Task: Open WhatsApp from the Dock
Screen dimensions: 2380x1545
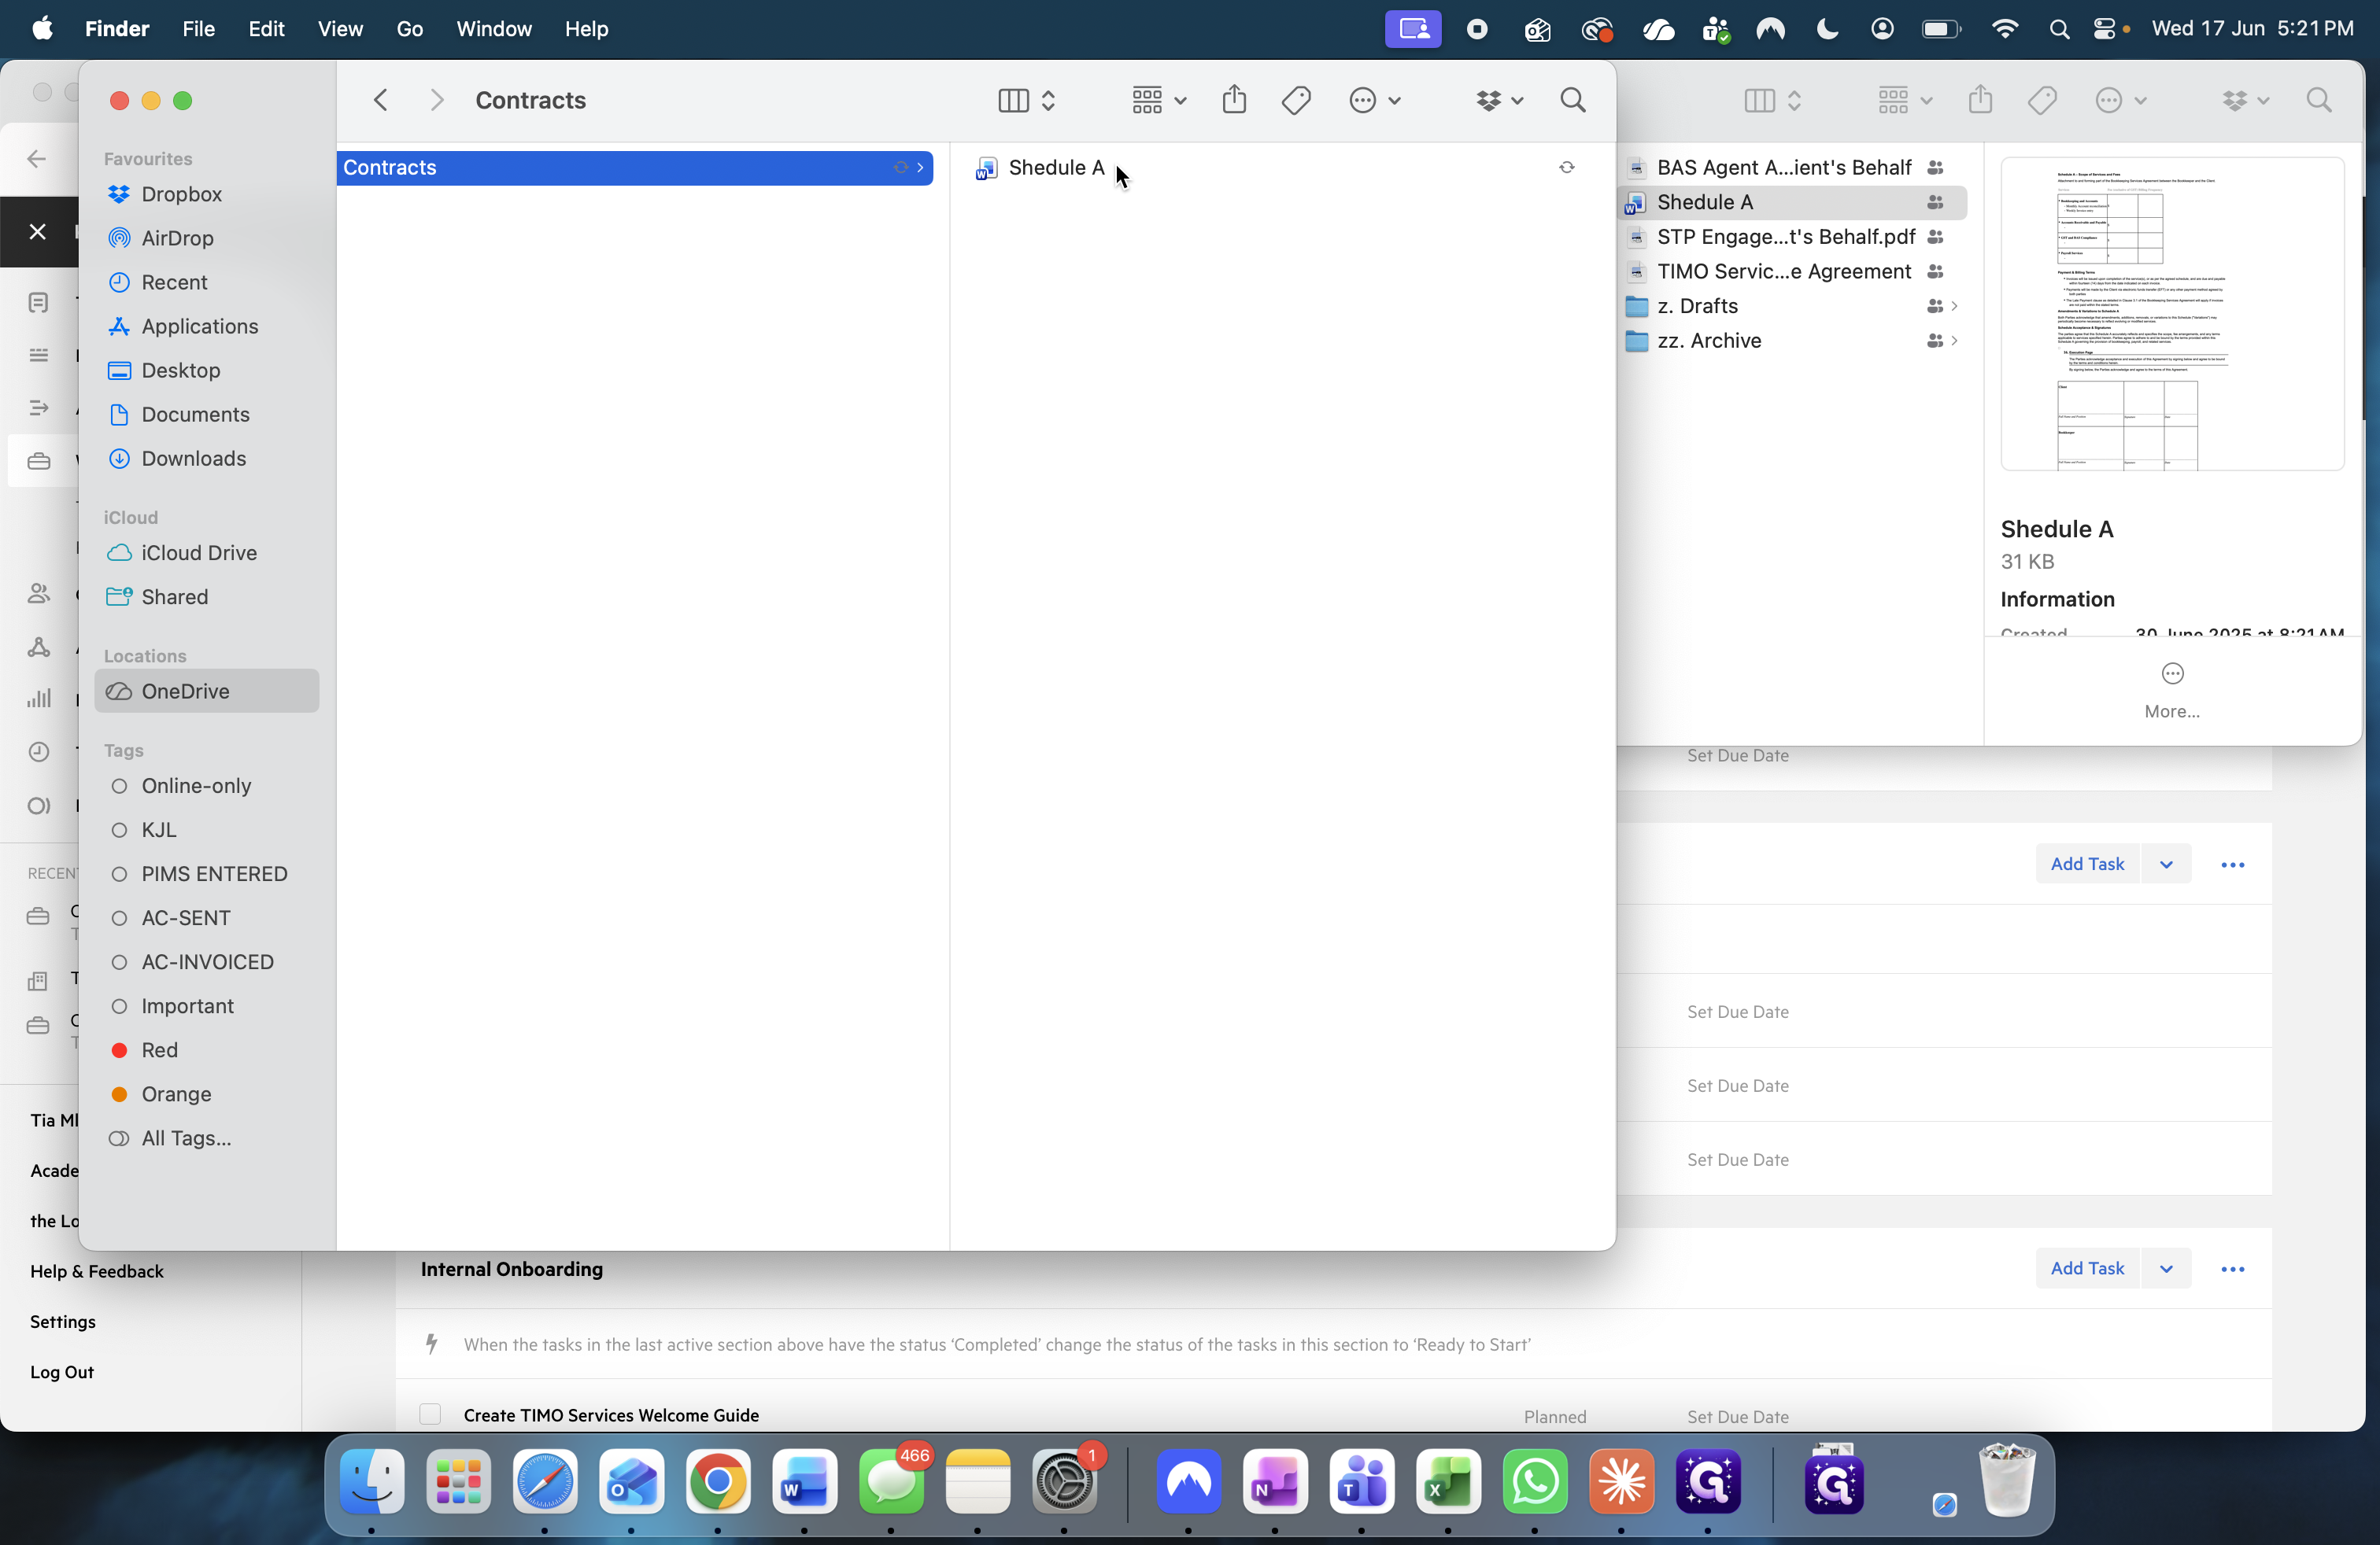Action: pyautogui.click(x=1534, y=1482)
